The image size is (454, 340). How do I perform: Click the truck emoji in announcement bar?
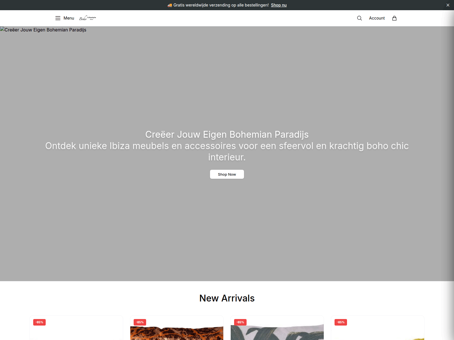click(x=170, y=5)
